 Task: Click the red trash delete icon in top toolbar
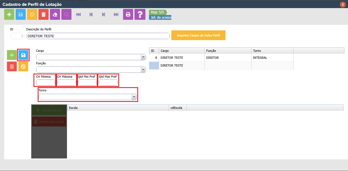coord(43,14)
